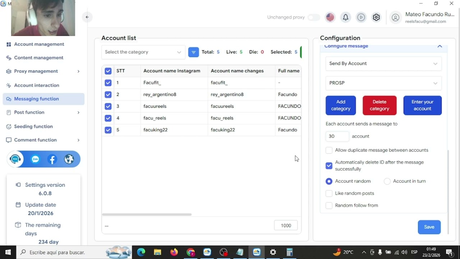This screenshot has width=460, height=259.
Task: Collapse the Configure message section
Action: tap(440, 46)
